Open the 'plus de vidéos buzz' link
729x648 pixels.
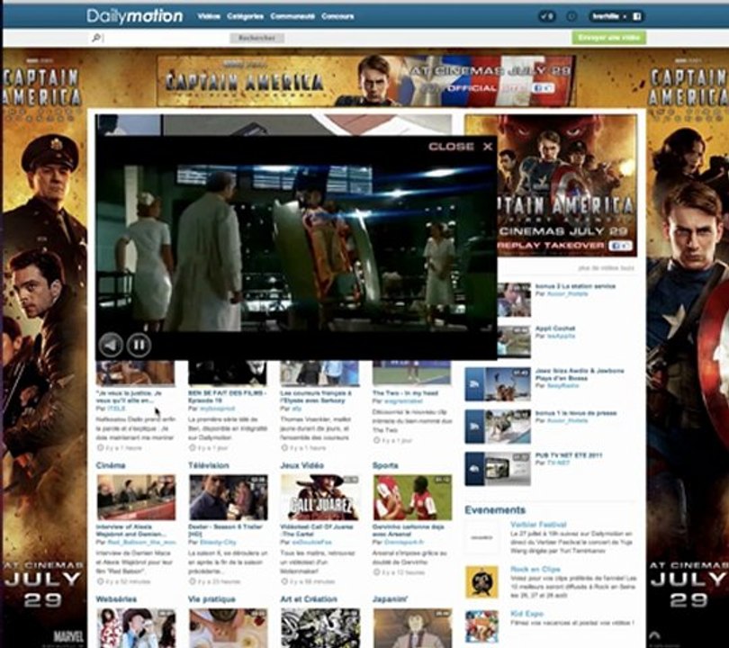(606, 268)
